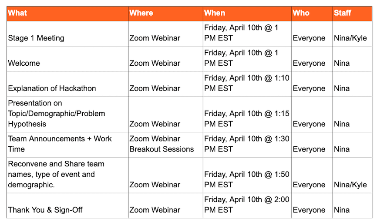Select the "Where" column header

165,14
